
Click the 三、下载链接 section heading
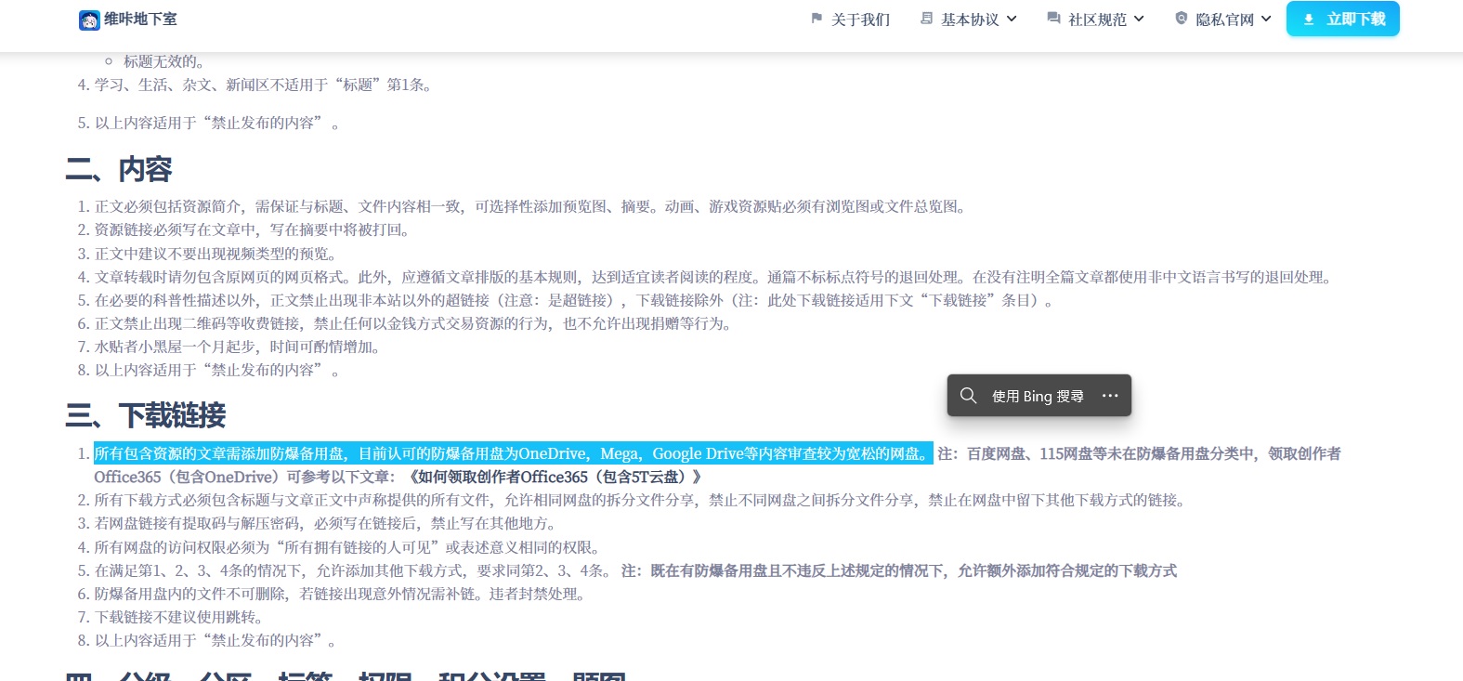pyautogui.click(x=146, y=415)
